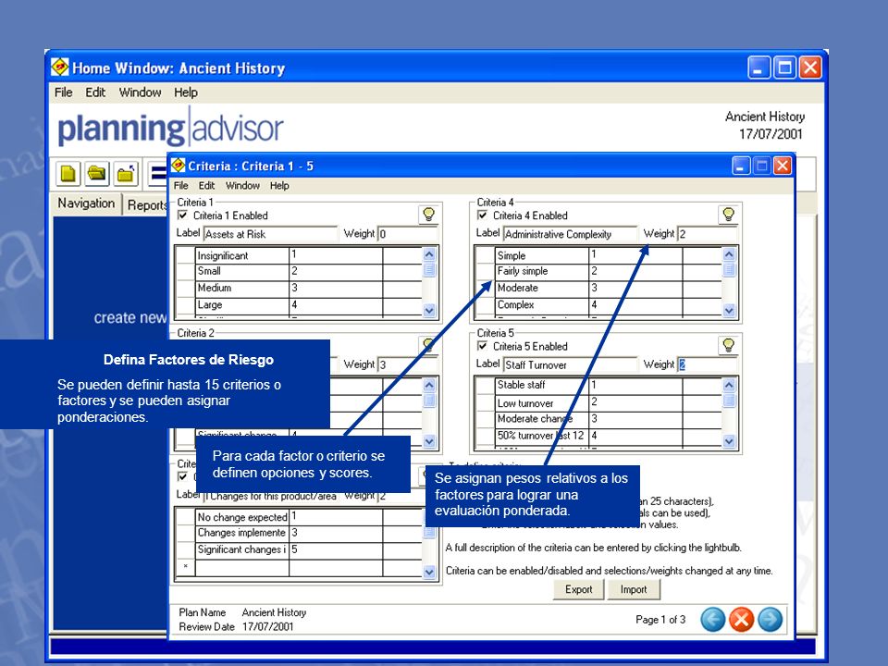Select the Simple cell in Criteria 4
Screen dimensions: 888x666
pyautogui.click(x=542, y=255)
